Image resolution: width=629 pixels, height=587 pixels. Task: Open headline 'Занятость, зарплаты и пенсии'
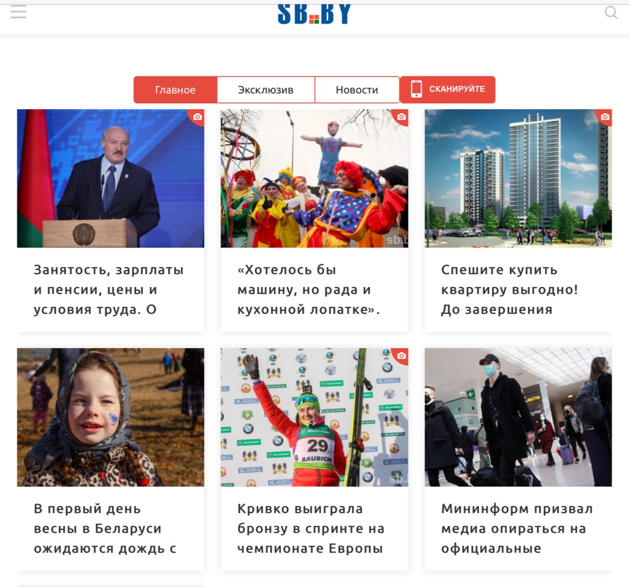point(109,290)
